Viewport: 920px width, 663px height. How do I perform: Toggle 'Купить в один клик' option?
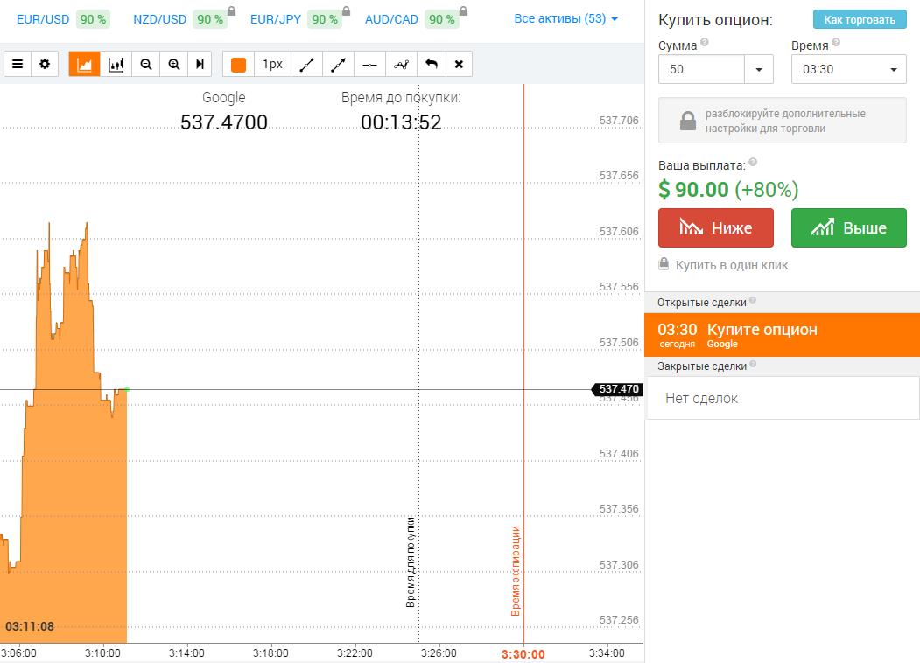coord(723,265)
